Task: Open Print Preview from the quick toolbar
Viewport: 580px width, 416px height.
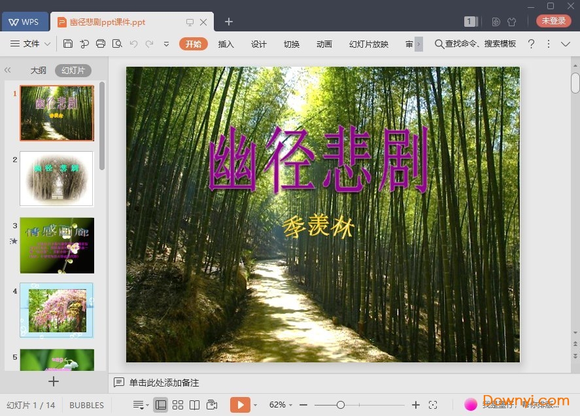Action: coord(117,44)
